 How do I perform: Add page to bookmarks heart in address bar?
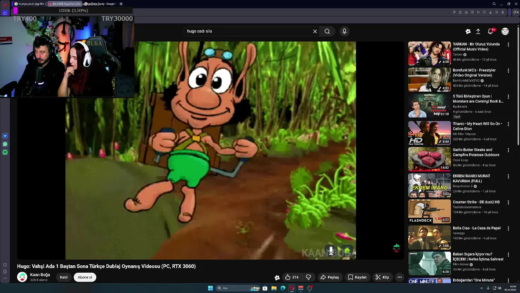tap(484, 12)
